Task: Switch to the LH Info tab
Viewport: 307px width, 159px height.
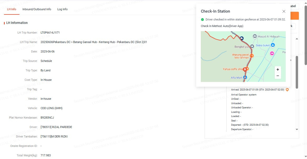Action: [x=12, y=9]
